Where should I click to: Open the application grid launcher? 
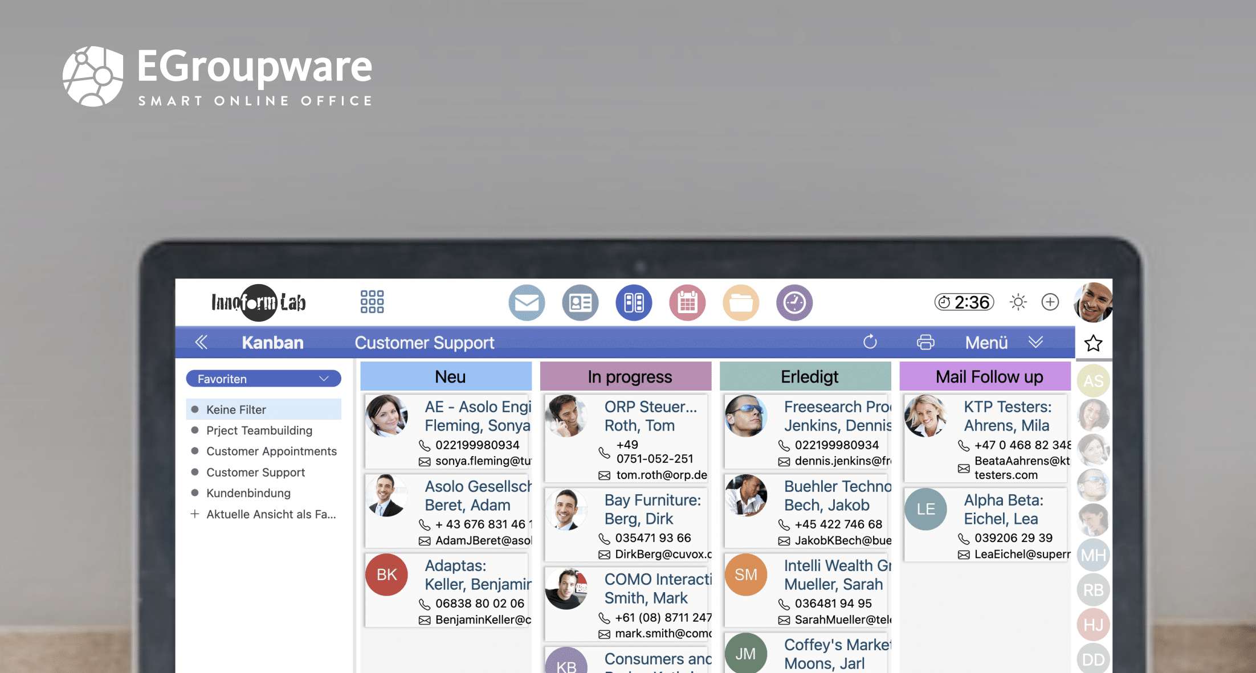[372, 302]
